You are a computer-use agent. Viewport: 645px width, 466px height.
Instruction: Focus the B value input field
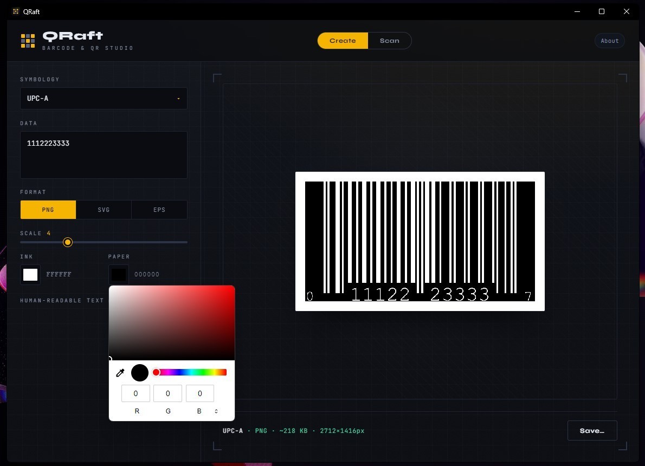click(200, 393)
